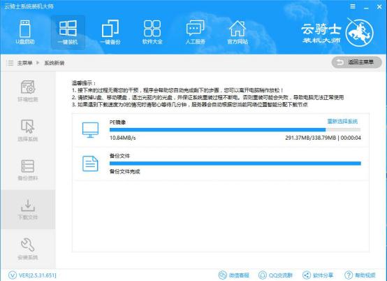387x281 pixels.
Task: Click the 备份文件 document icon
Action: pyautogui.click(x=90, y=164)
